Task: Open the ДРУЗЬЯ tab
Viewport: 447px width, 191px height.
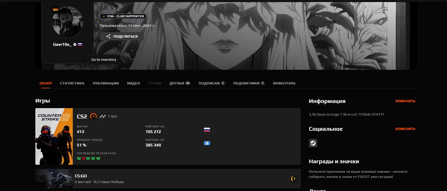Action: (x=180, y=83)
